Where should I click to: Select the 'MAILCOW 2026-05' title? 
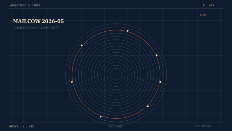click(38, 21)
